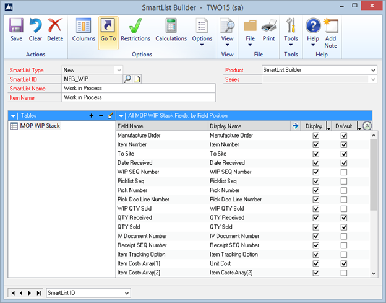386x303 pixels.
Task: Click the File folder icon
Action: coord(250,25)
